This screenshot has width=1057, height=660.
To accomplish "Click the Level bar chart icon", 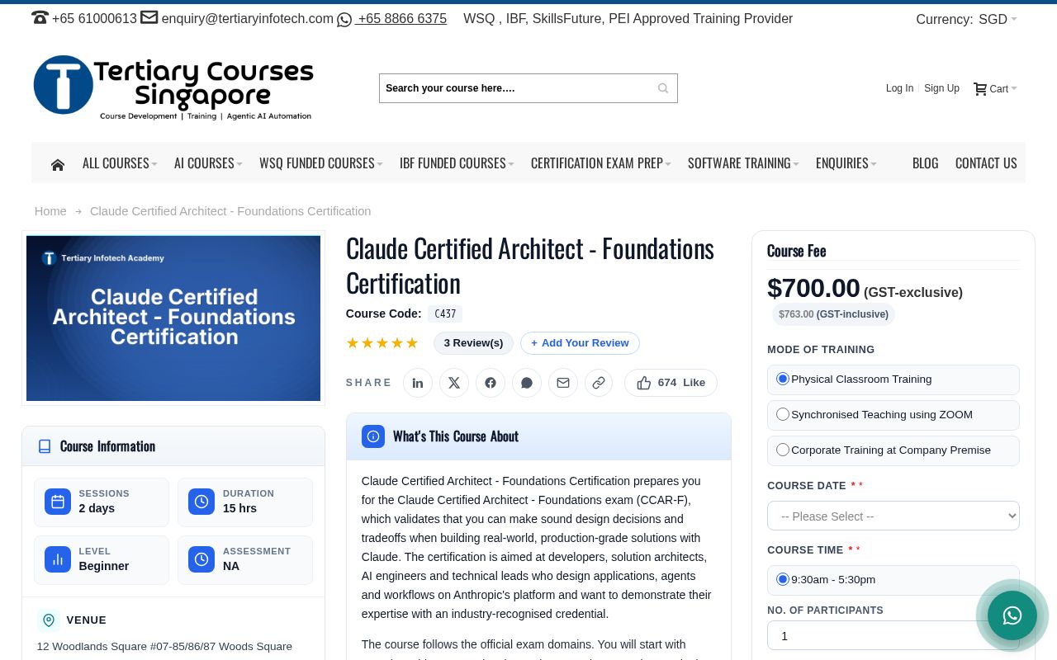I will (x=58, y=559).
